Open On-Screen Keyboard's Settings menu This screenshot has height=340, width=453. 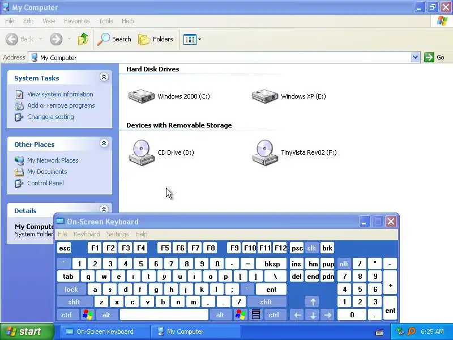click(118, 234)
